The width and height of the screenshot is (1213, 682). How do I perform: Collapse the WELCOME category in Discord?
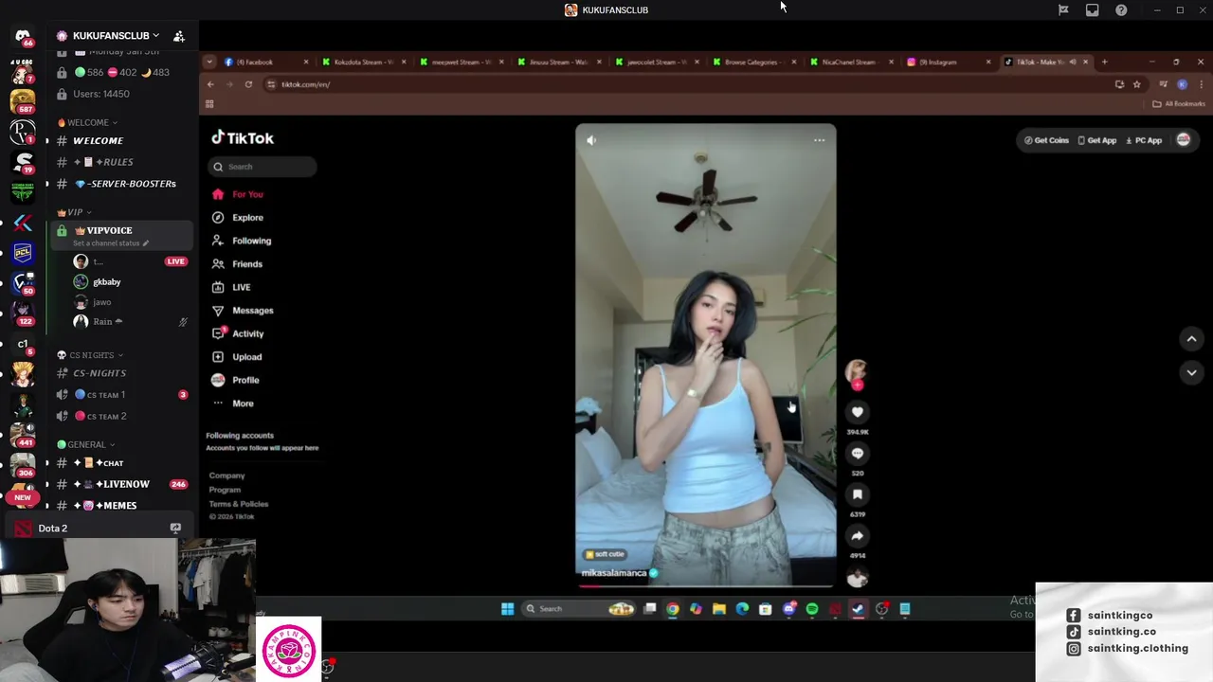[x=87, y=122]
